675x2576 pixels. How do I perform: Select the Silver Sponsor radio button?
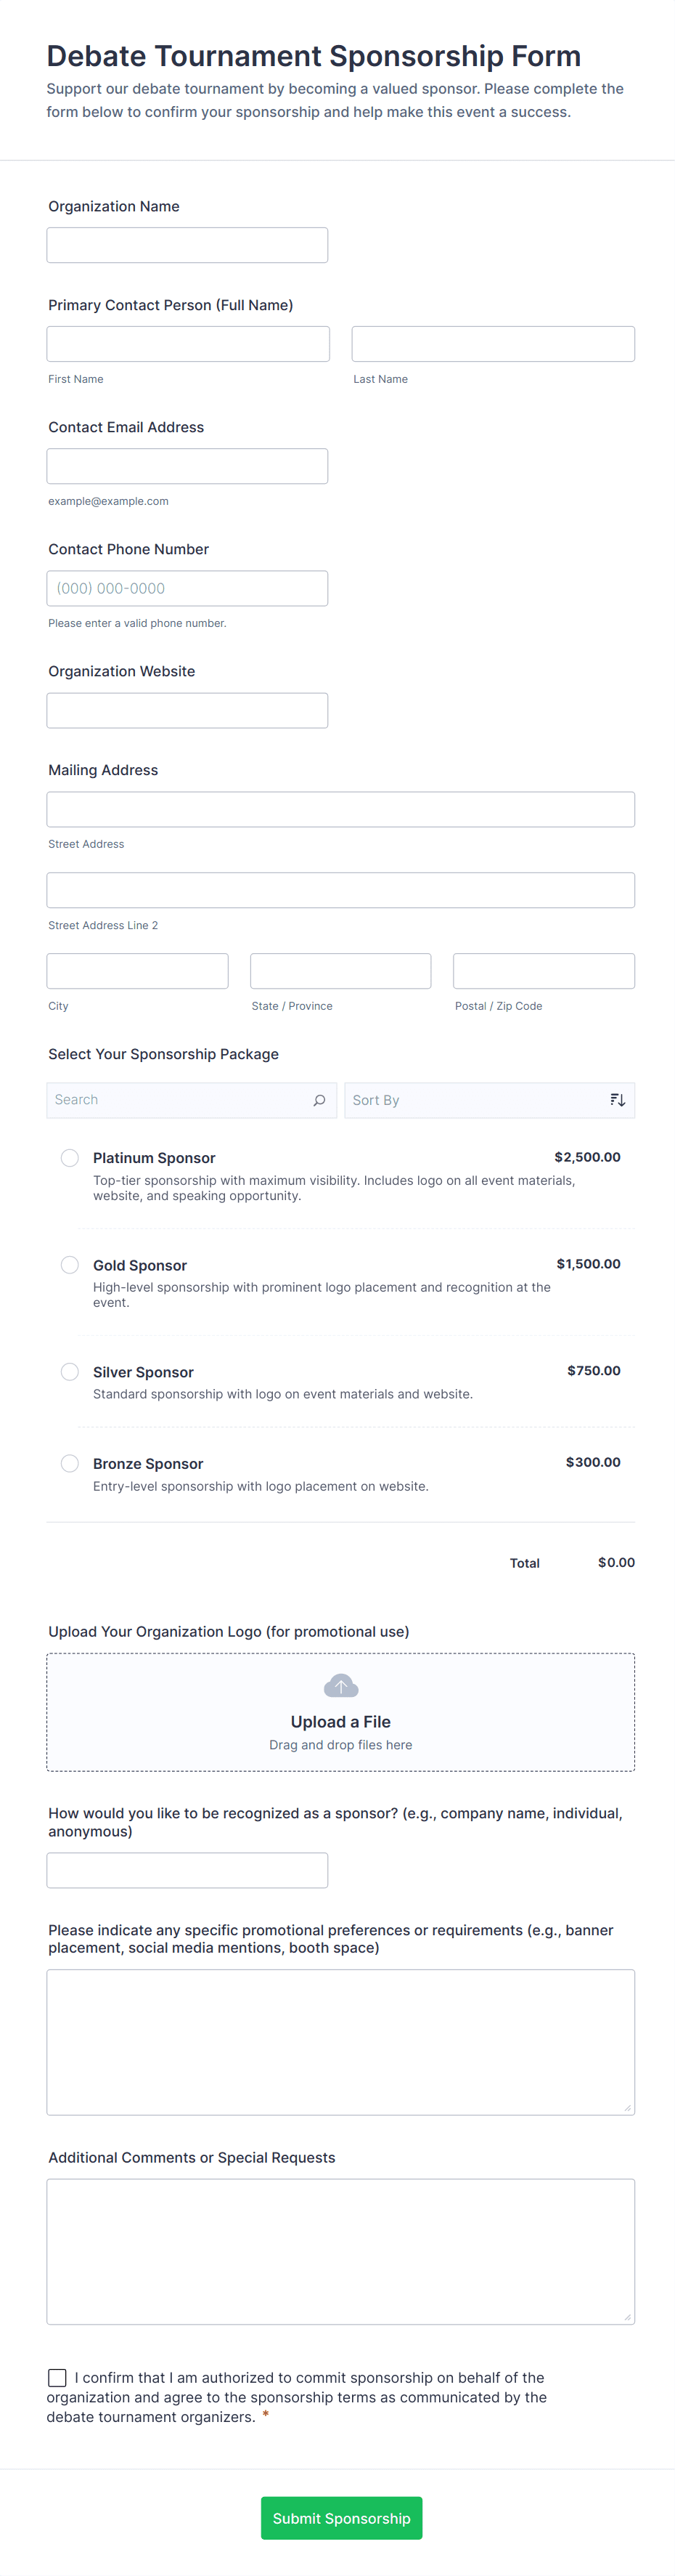tap(70, 1372)
